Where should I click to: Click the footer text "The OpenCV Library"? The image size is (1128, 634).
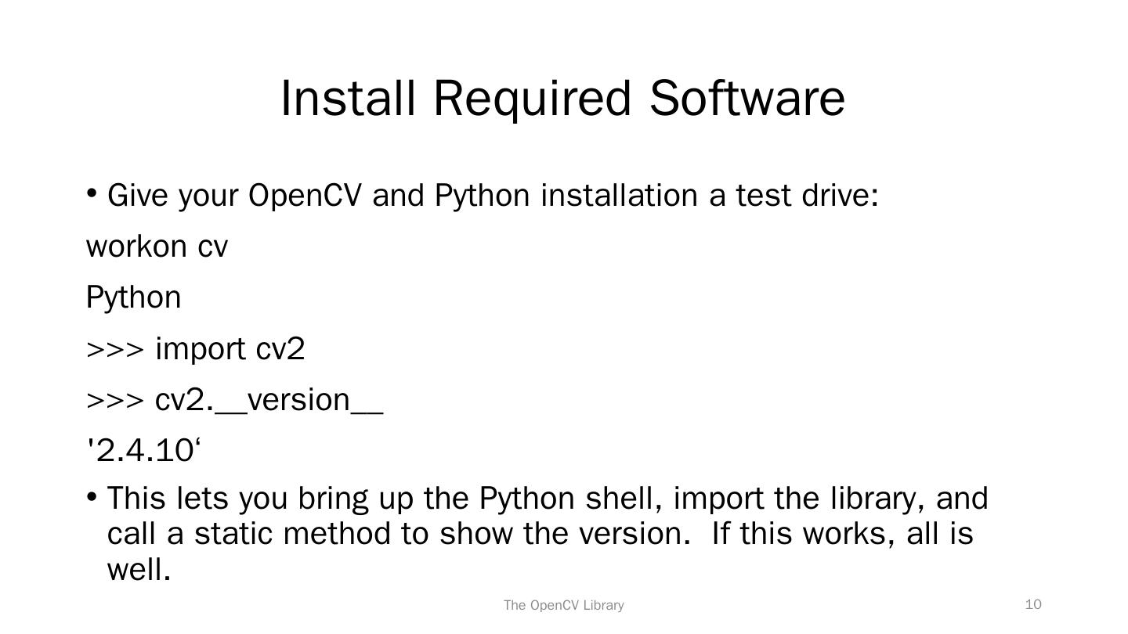click(x=563, y=605)
